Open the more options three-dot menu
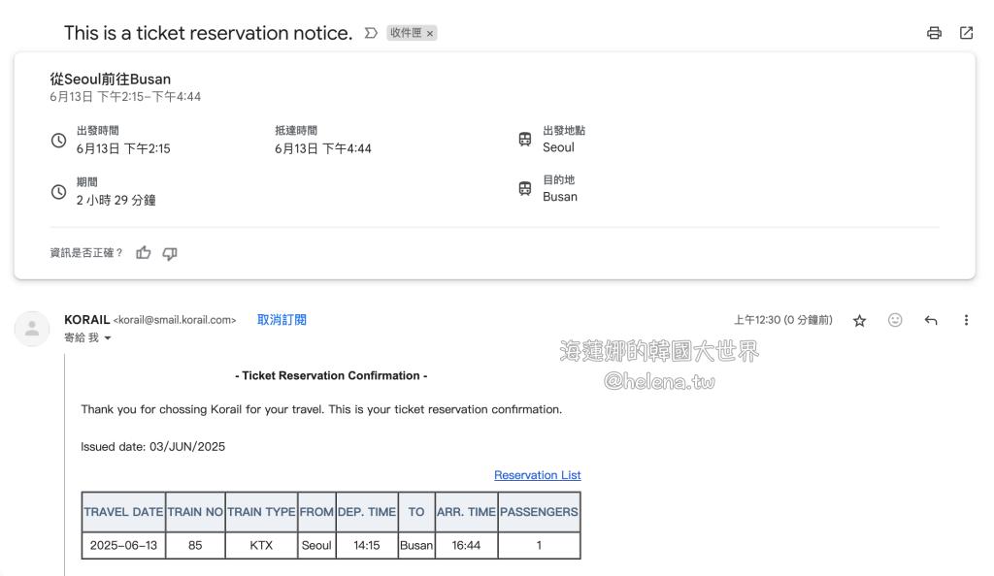This screenshot has height=576, width=994. click(966, 320)
